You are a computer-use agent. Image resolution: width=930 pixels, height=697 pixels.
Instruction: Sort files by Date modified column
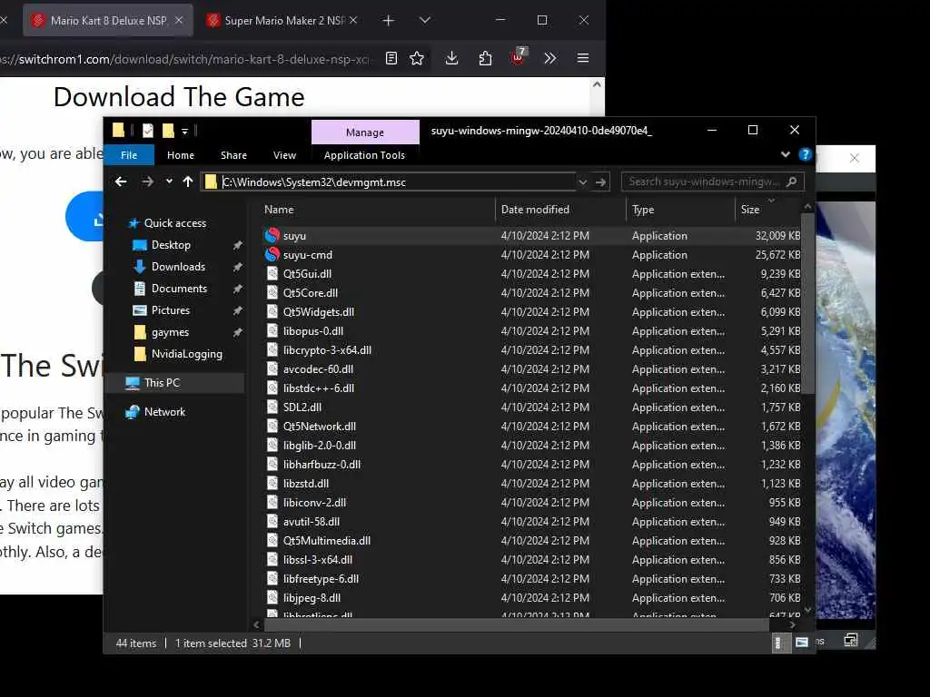(x=560, y=210)
